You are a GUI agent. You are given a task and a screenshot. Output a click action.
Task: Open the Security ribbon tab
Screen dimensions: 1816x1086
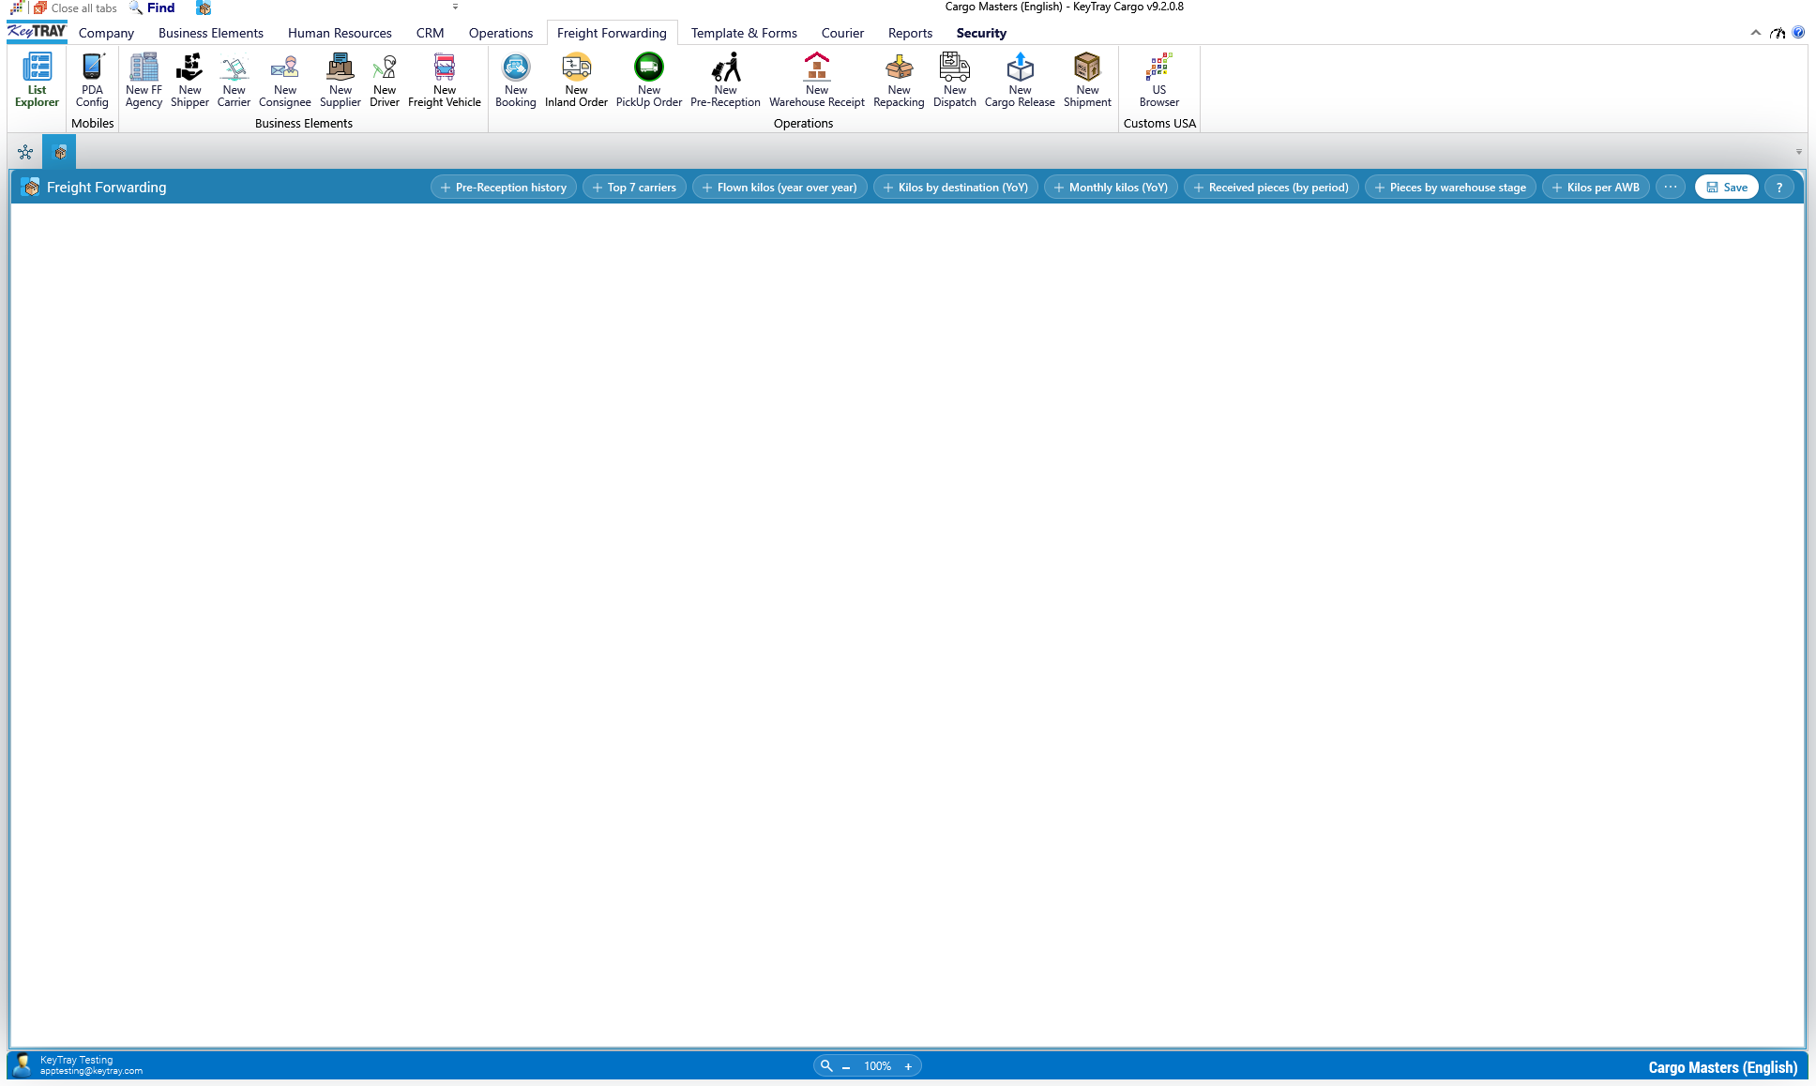(x=981, y=33)
